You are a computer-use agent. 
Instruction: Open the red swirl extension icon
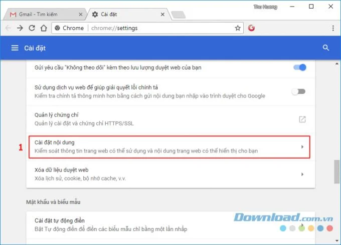(x=251, y=28)
